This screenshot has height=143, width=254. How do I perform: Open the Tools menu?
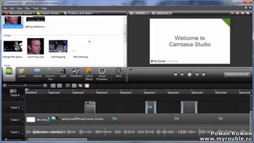(36, 8)
